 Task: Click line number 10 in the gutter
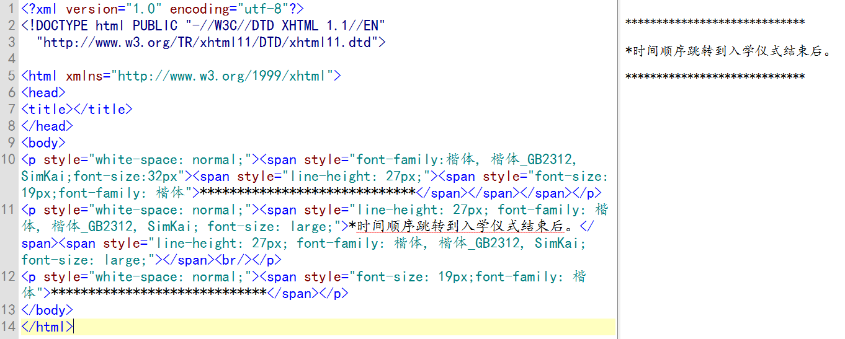coord(9,160)
